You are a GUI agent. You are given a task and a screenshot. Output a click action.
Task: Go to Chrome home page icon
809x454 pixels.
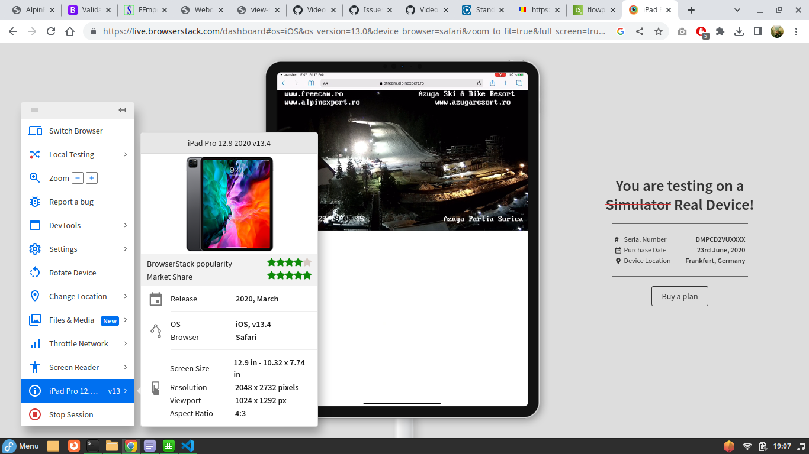pos(70,32)
